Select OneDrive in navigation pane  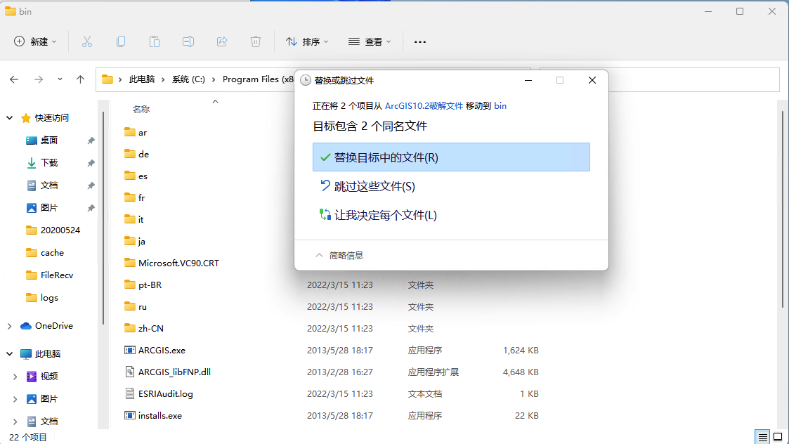(53, 326)
